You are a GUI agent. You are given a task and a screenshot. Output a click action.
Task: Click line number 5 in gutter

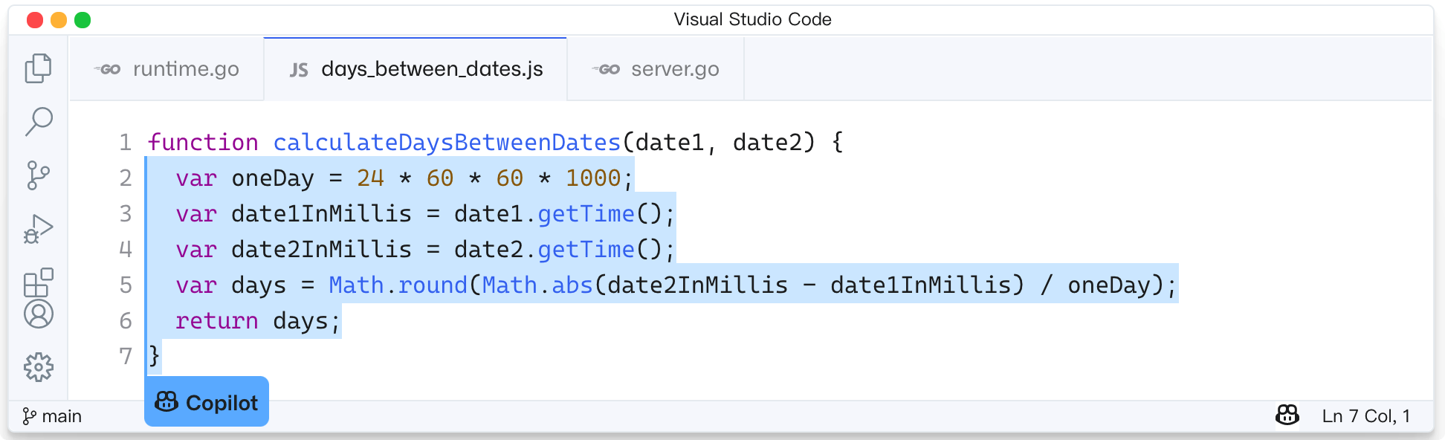pos(126,285)
